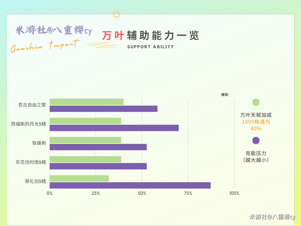Click the 西福斯的月光5精 label
Viewport: 301px width, 226px height.
click(x=29, y=124)
